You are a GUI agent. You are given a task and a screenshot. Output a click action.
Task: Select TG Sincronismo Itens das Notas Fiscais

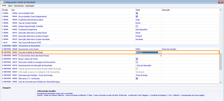point(110,56)
